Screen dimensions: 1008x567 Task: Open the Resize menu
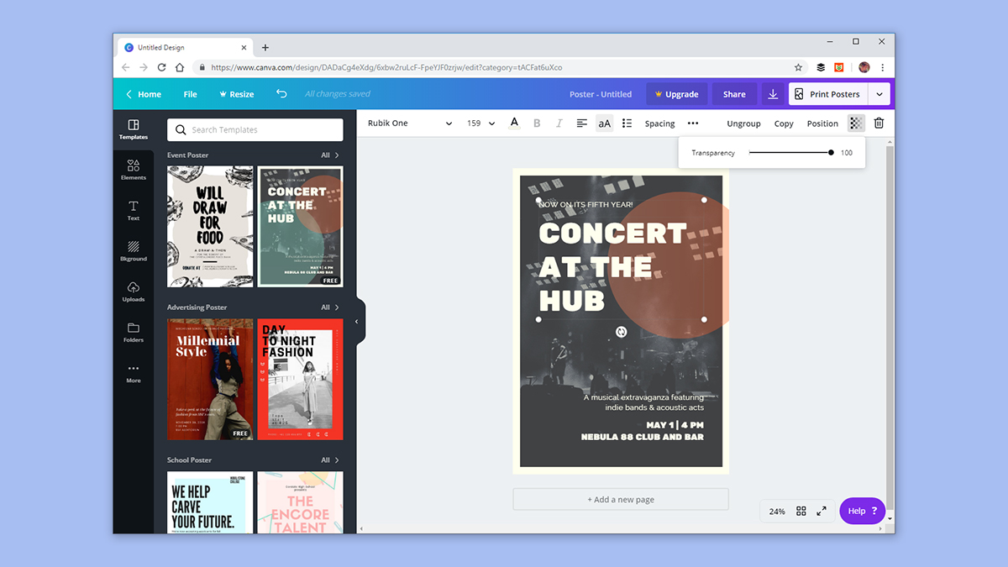click(237, 94)
